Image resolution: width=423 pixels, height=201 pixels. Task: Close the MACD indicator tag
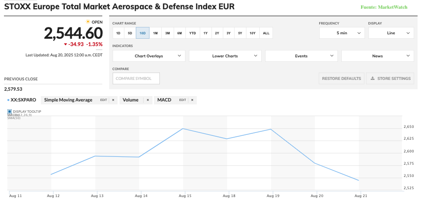pos(192,100)
